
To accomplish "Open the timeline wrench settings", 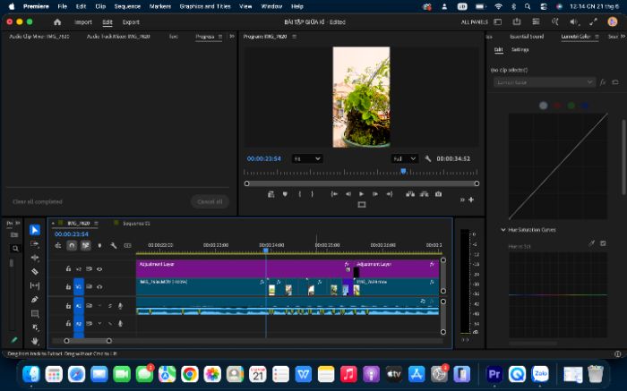I will pyautogui.click(x=113, y=245).
